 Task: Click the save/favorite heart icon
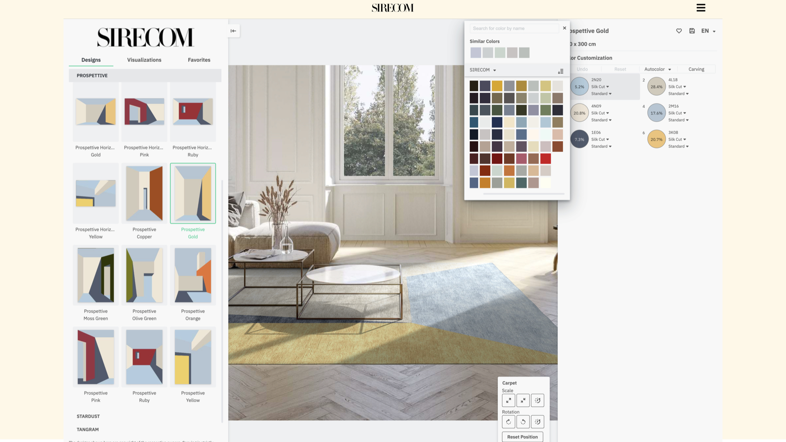[x=679, y=31]
